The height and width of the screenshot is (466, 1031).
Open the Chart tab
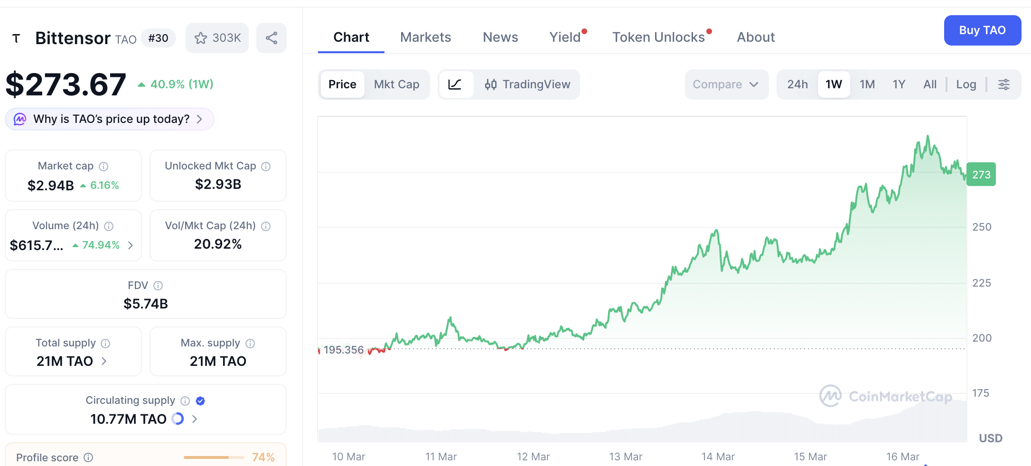tap(351, 37)
